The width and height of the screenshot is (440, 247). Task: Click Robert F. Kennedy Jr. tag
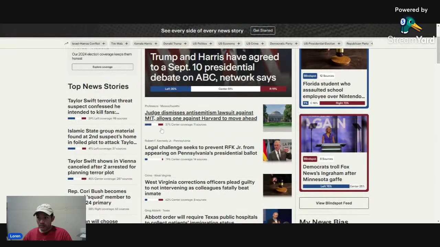click(158, 141)
